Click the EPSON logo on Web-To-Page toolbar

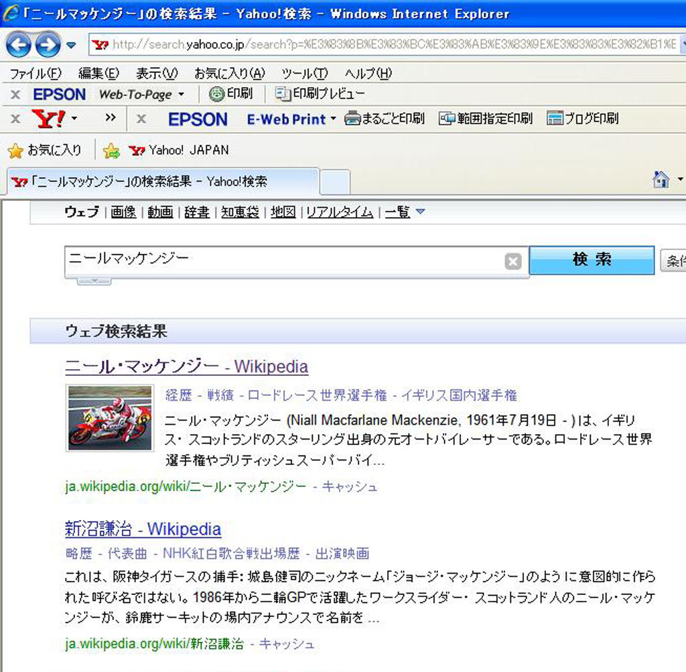[x=59, y=94]
